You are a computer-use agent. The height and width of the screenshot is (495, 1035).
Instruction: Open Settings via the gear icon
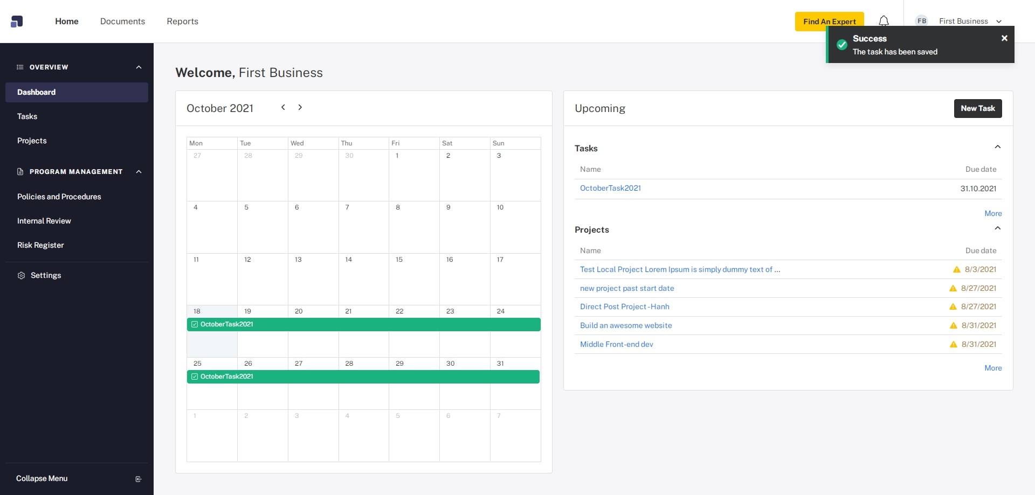(21, 275)
